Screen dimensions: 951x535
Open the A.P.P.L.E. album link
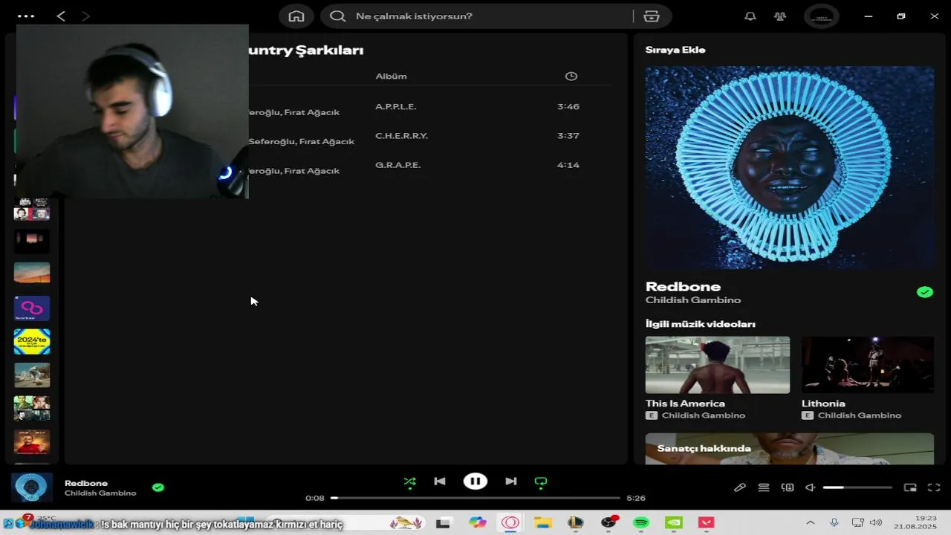coord(396,106)
